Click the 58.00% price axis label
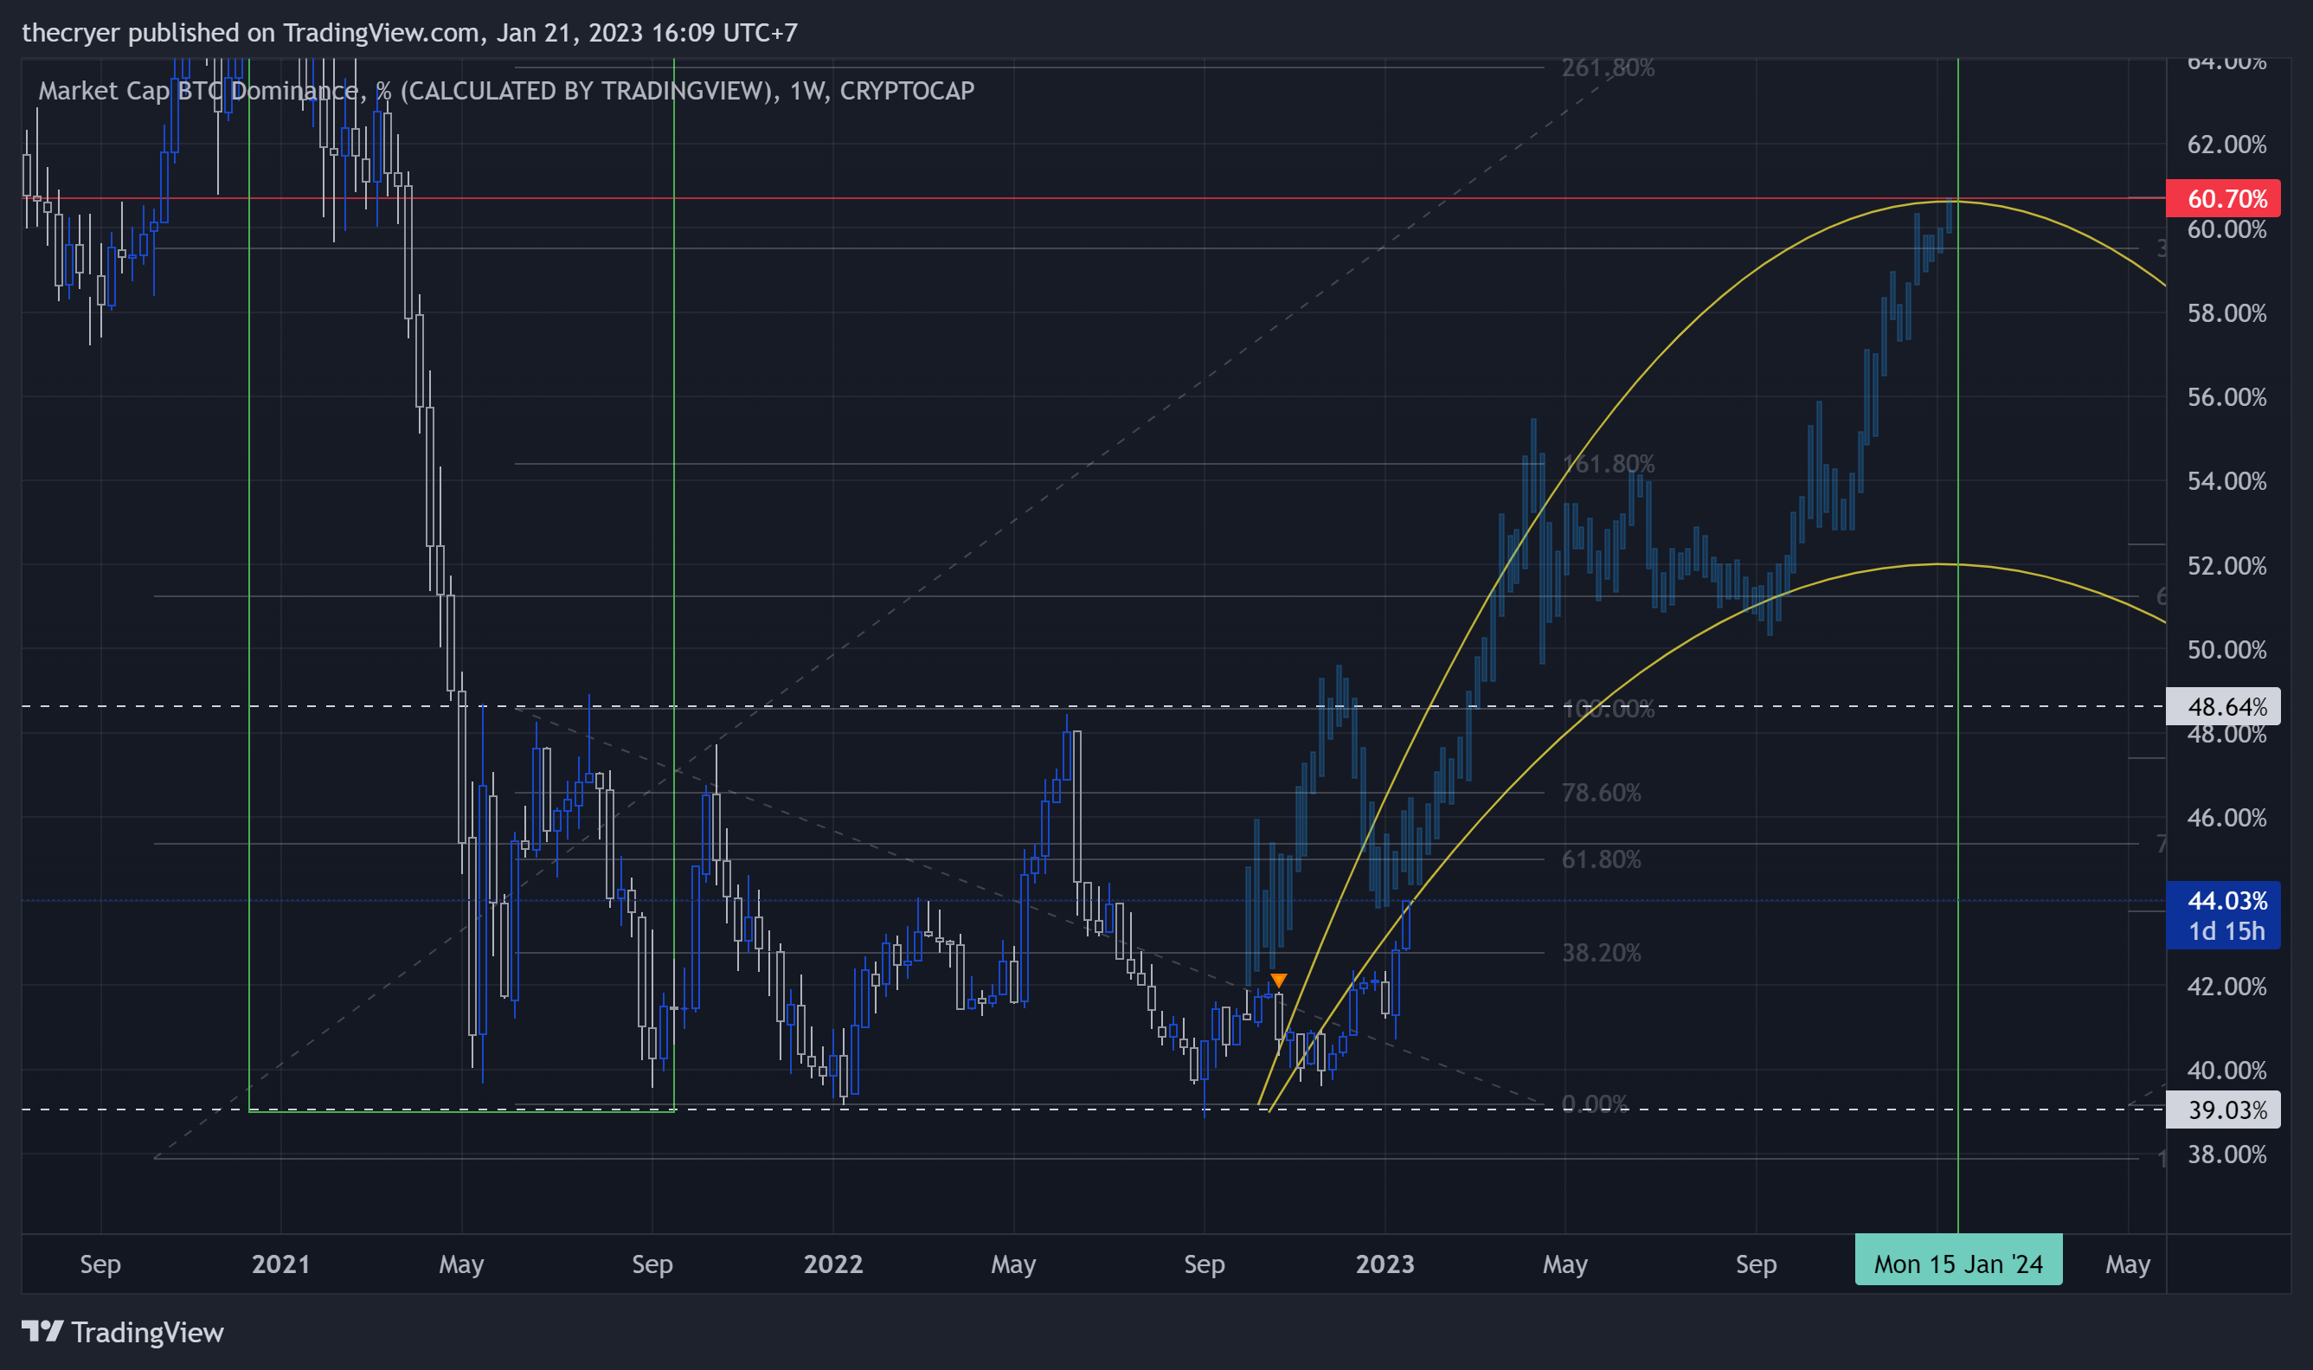The width and height of the screenshot is (2313, 1370). (2226, 313)
